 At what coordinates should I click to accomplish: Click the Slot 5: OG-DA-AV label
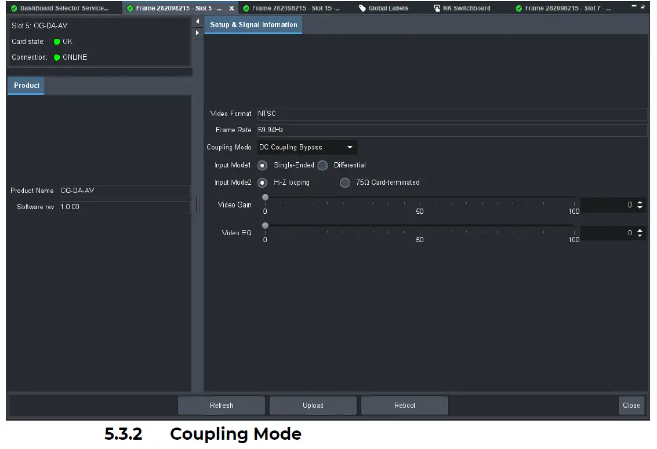[39, 26]
